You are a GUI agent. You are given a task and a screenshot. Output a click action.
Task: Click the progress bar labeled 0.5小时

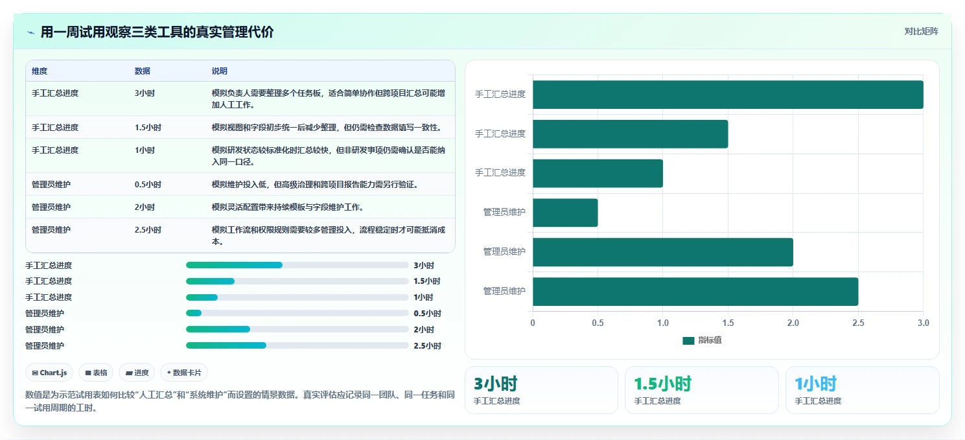point(297,314)
